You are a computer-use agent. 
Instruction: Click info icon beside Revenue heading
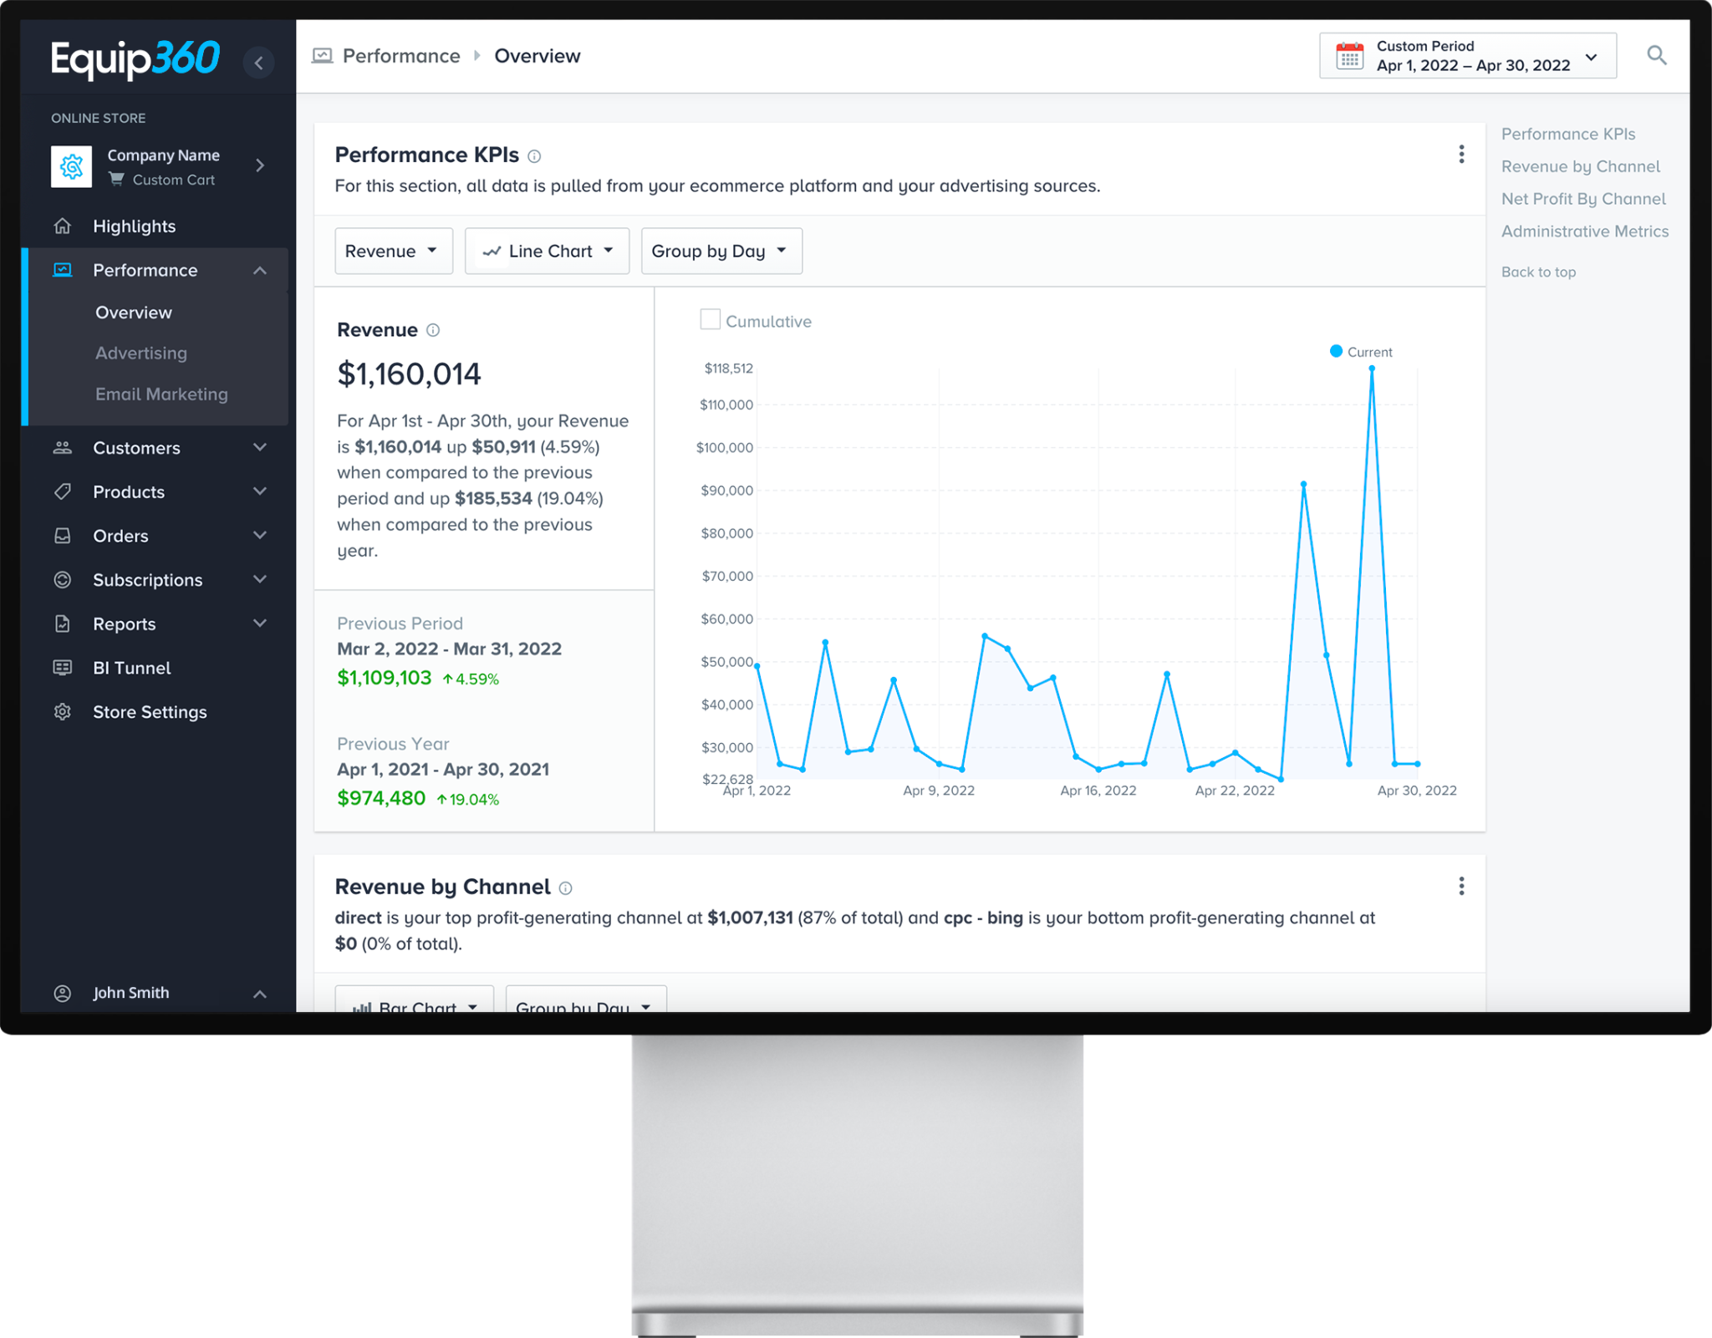tap(433, 330)
